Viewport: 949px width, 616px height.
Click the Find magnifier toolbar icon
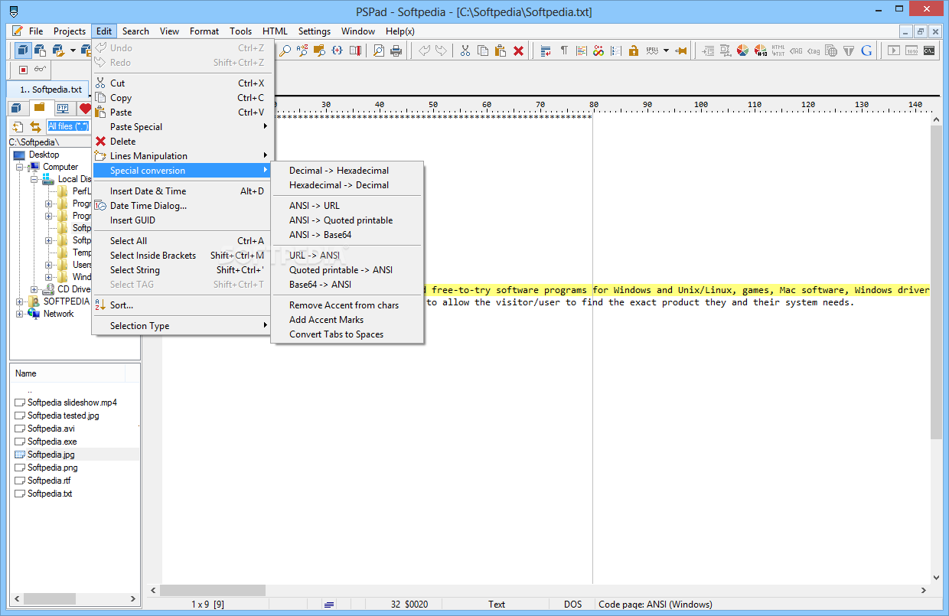(x=285, y=51)
